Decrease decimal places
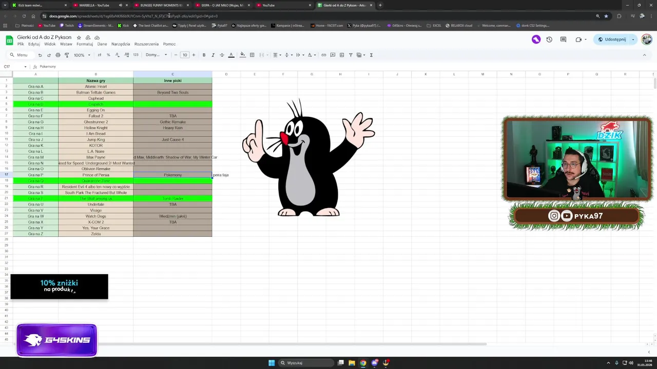The image size is (657, 369). pyautogui.click(x=117, y=55)
